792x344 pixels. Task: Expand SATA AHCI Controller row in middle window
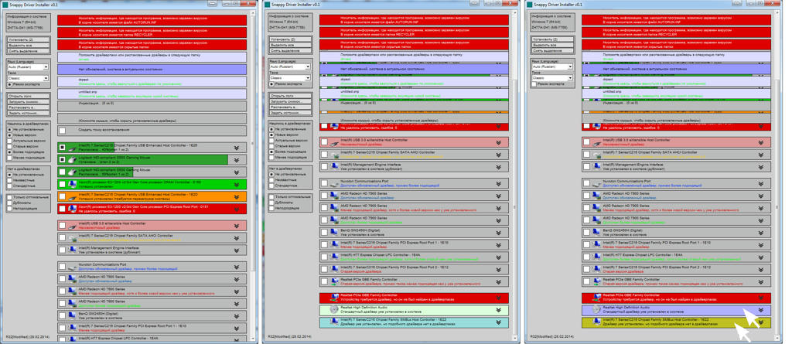tap(499, 155)
